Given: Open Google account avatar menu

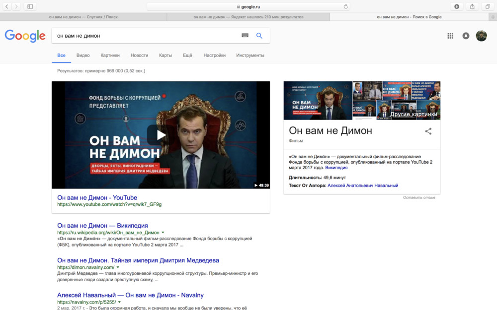Looking at the screenshot, I should click(482, 36).
